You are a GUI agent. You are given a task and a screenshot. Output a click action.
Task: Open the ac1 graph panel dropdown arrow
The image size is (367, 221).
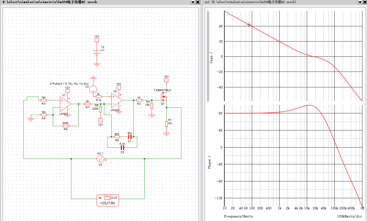[x=360, y=2]
